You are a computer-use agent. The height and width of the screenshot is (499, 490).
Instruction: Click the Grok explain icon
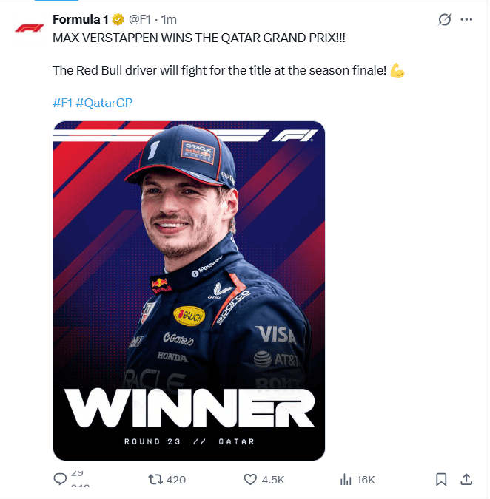[444, 20]
